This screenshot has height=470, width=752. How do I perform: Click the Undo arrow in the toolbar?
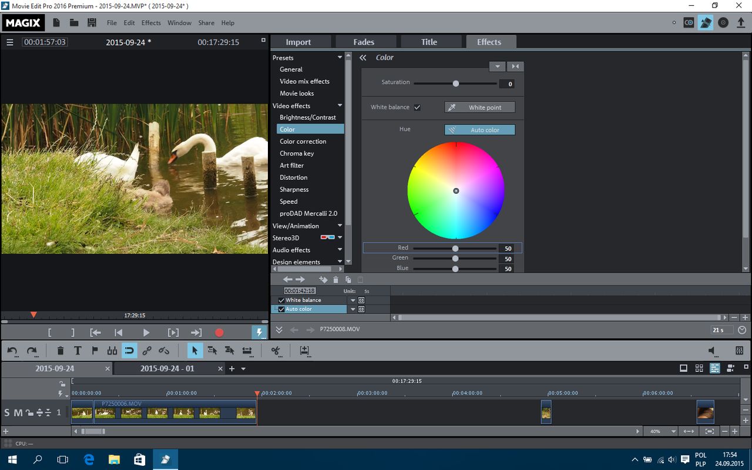tap(12, 351)
